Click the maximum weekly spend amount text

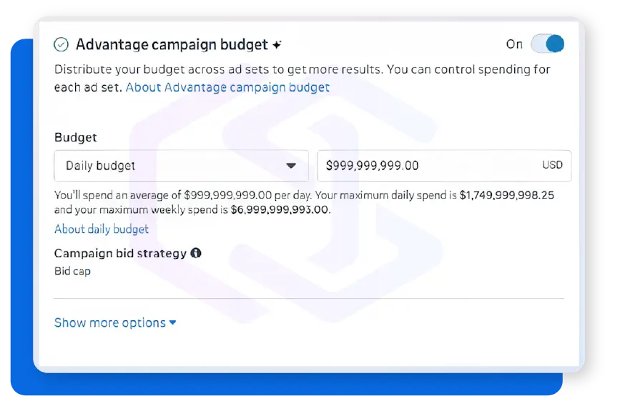pos(280,210)
